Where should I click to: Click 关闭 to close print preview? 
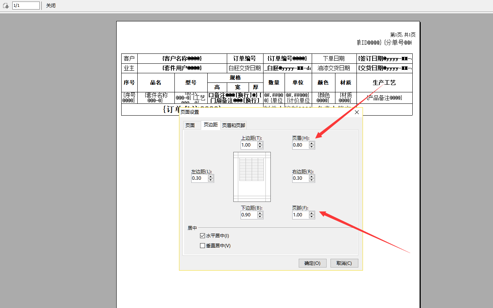click(x=51, y=6)
